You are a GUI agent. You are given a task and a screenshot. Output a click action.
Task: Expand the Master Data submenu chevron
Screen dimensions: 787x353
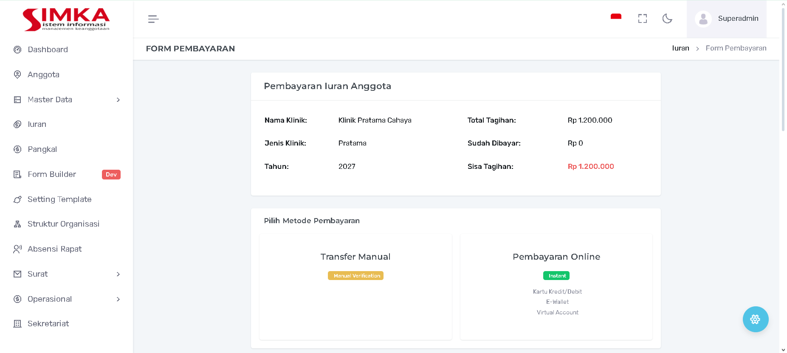tap(118, 100)
